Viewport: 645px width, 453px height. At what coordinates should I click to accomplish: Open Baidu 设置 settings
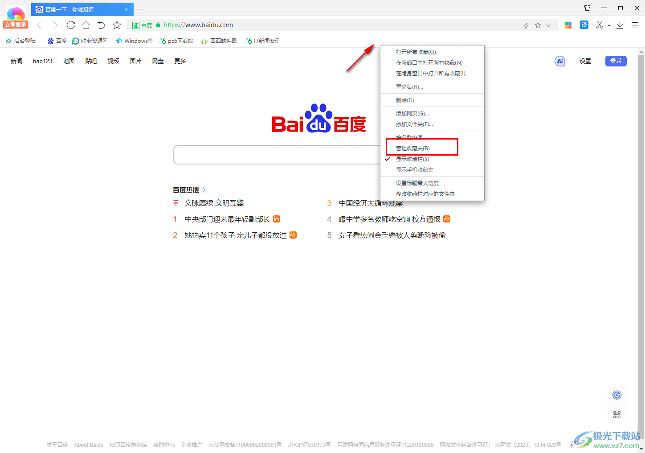tap(585, 61)
